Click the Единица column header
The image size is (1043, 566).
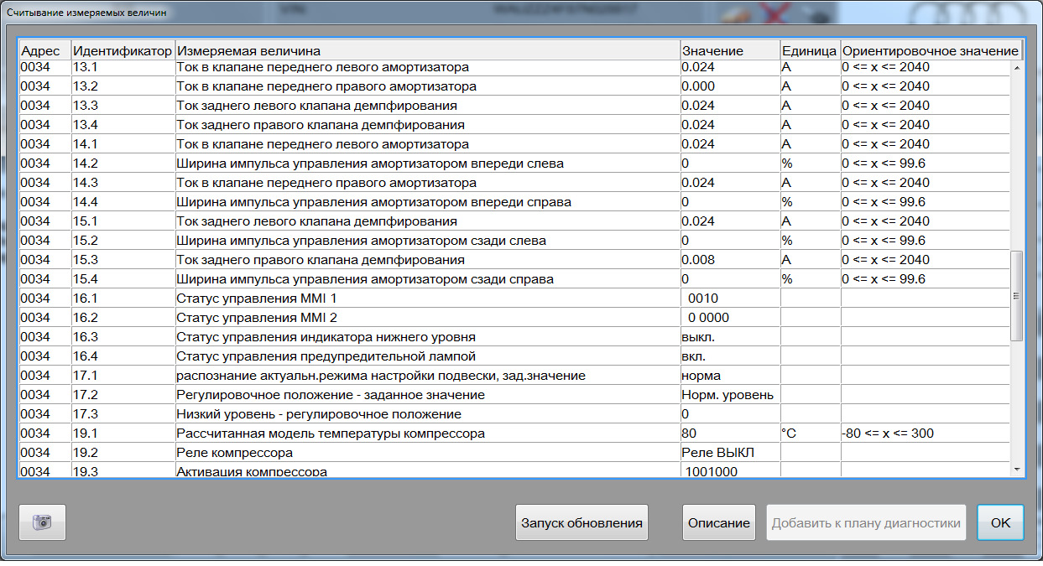click(x=809, y=51)
